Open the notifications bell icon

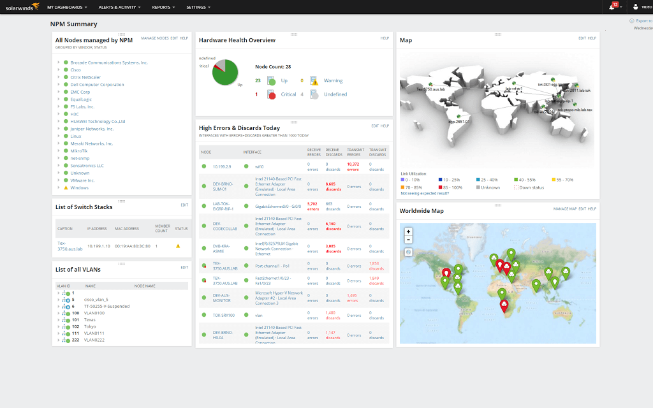click(611, 7)
